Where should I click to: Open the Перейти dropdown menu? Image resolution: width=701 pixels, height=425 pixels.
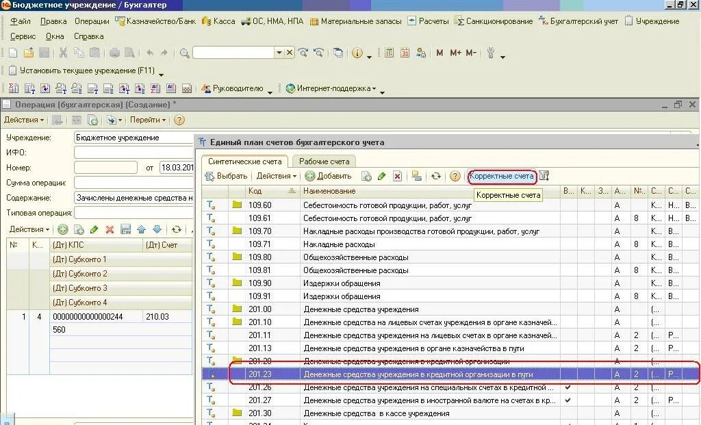[148, 120]
